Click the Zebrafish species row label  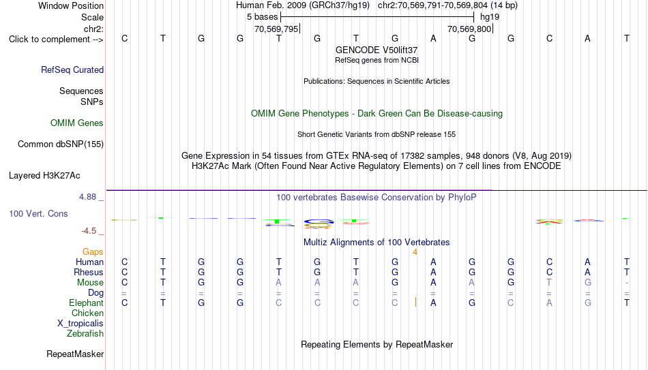pos(85,333)
